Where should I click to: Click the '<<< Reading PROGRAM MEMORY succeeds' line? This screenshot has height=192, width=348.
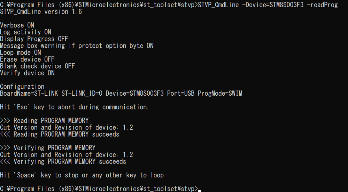coord(60,134)
